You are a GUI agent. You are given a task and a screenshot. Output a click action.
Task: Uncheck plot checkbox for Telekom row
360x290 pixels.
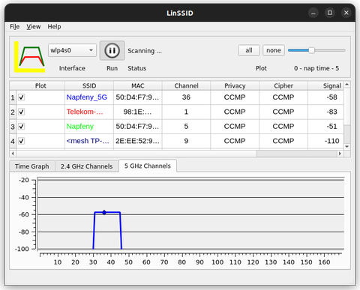22,112
